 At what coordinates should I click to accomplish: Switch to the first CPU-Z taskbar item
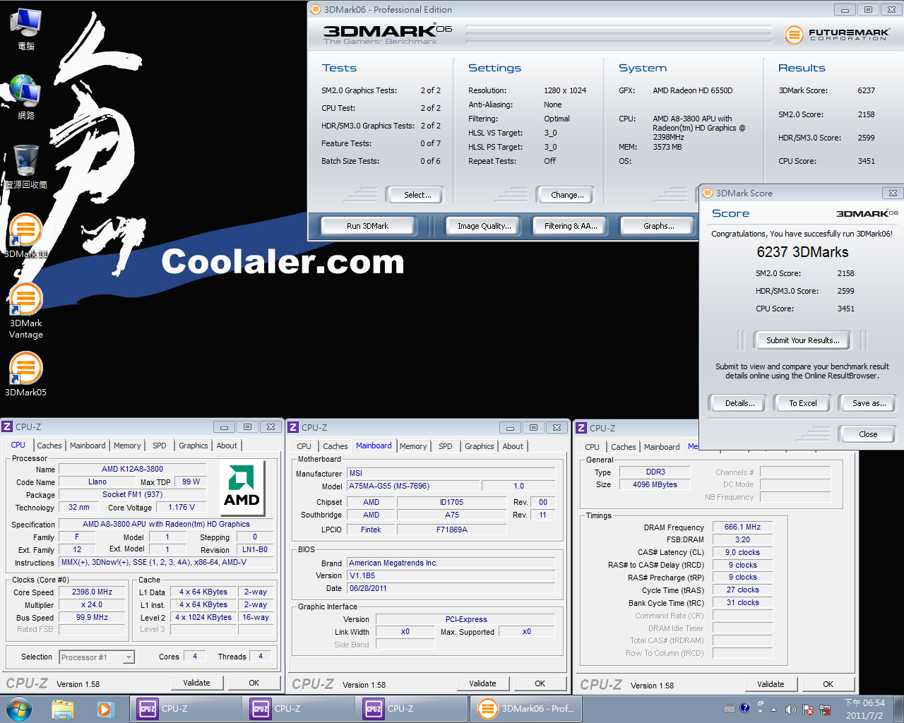point(185,709)
